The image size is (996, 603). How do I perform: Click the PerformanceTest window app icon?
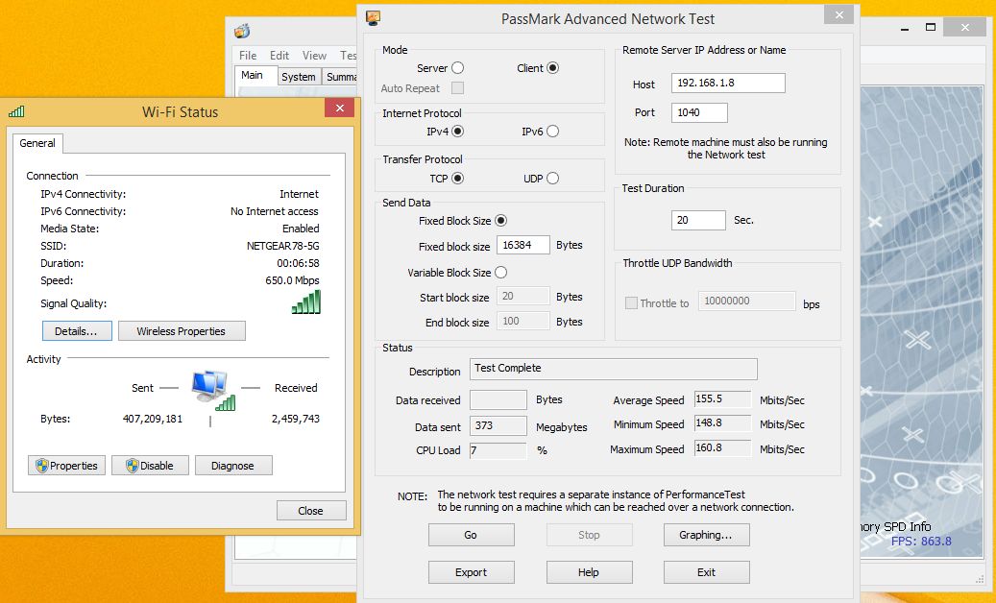(242, 31)
